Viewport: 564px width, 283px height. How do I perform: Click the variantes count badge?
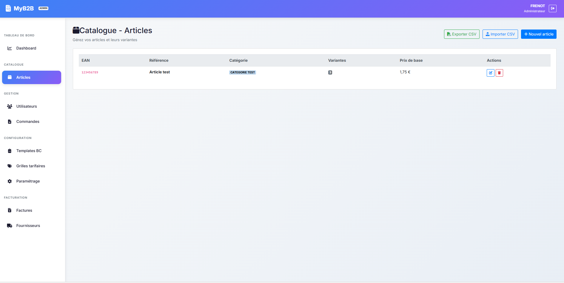330,72
